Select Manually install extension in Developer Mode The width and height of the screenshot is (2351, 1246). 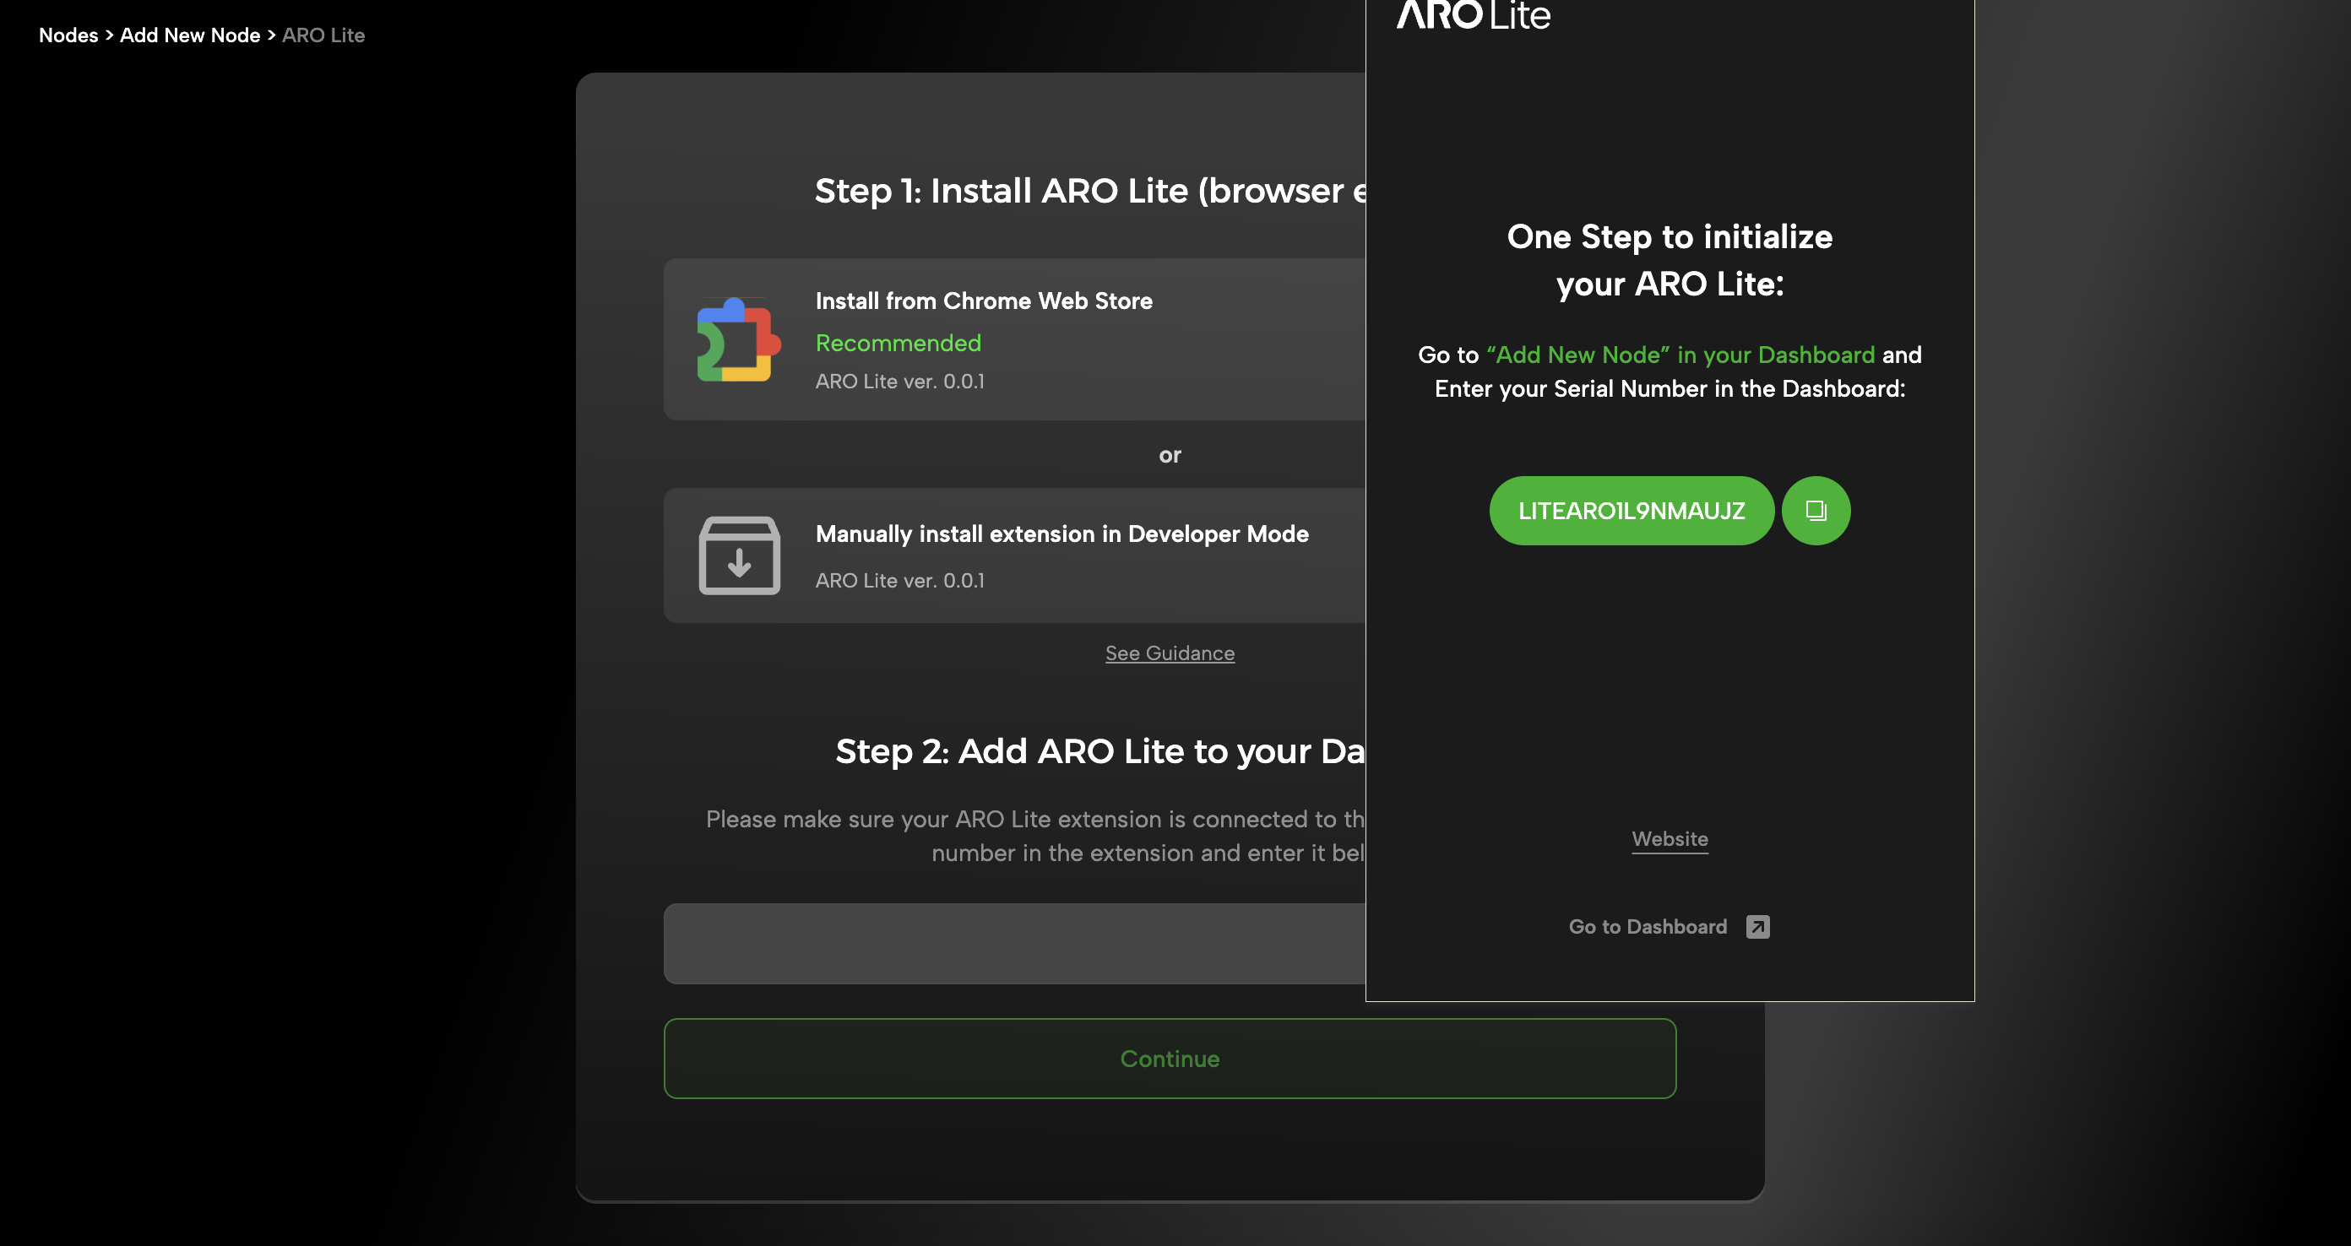(x=1061, y=534)
